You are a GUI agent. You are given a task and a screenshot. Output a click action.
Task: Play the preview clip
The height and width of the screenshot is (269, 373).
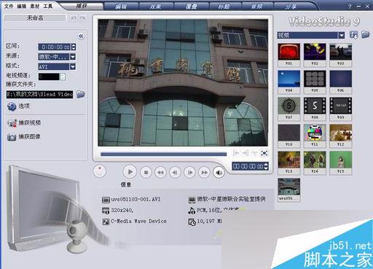click(x=130, y=172)
